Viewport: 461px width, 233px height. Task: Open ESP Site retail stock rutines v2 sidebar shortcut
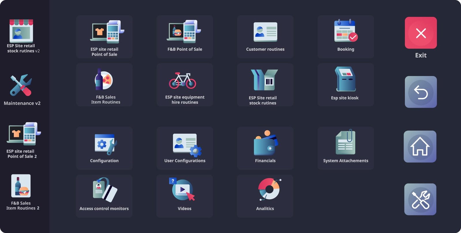click(x=23, y=36)
